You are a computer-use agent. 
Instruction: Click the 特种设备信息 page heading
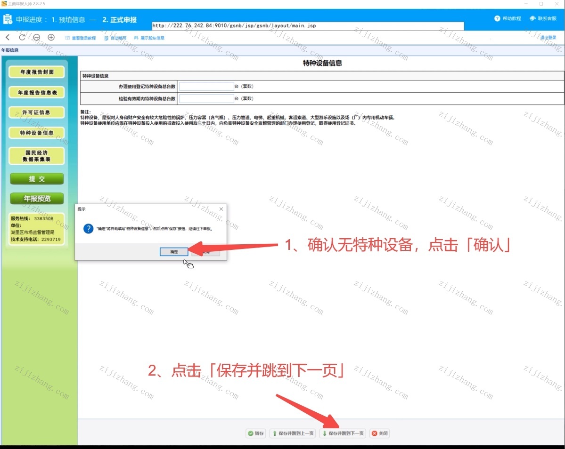pos(322,63)
